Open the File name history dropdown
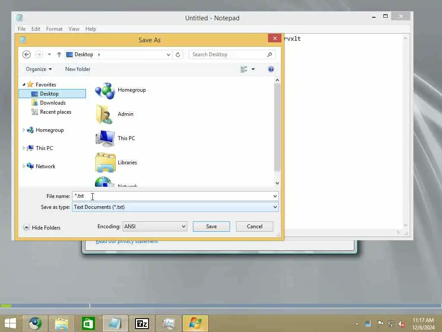This screenshot has width=442, height=332. point(275,196)
